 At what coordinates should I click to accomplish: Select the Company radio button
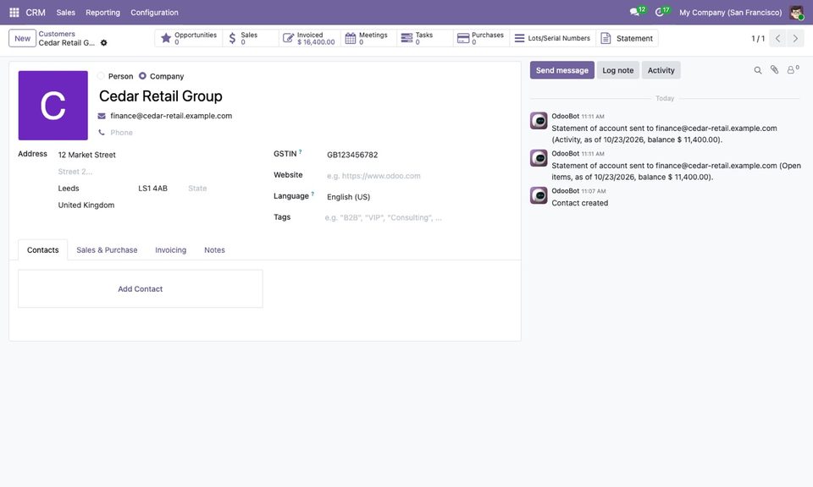pyautogui.click(x=142, y=76)
